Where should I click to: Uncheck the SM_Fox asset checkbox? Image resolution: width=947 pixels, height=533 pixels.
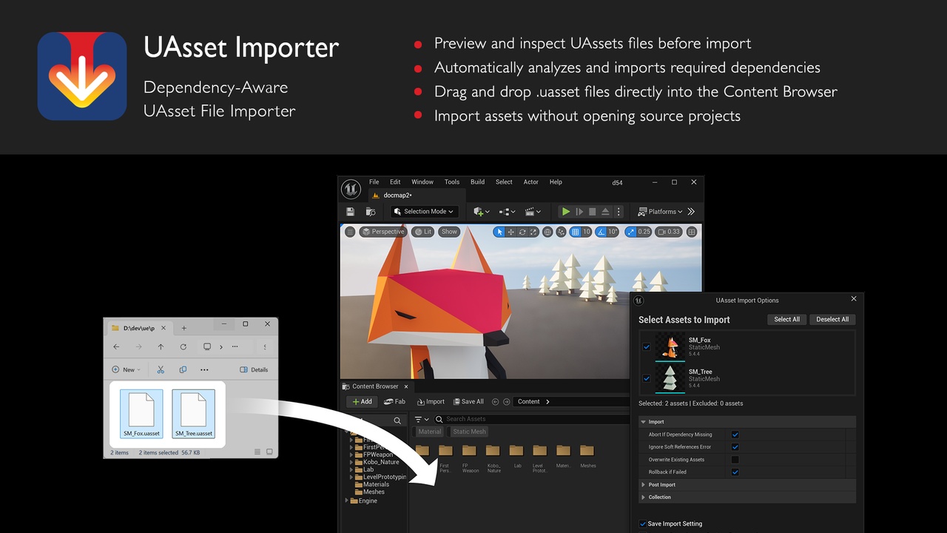tap(647, 347)
